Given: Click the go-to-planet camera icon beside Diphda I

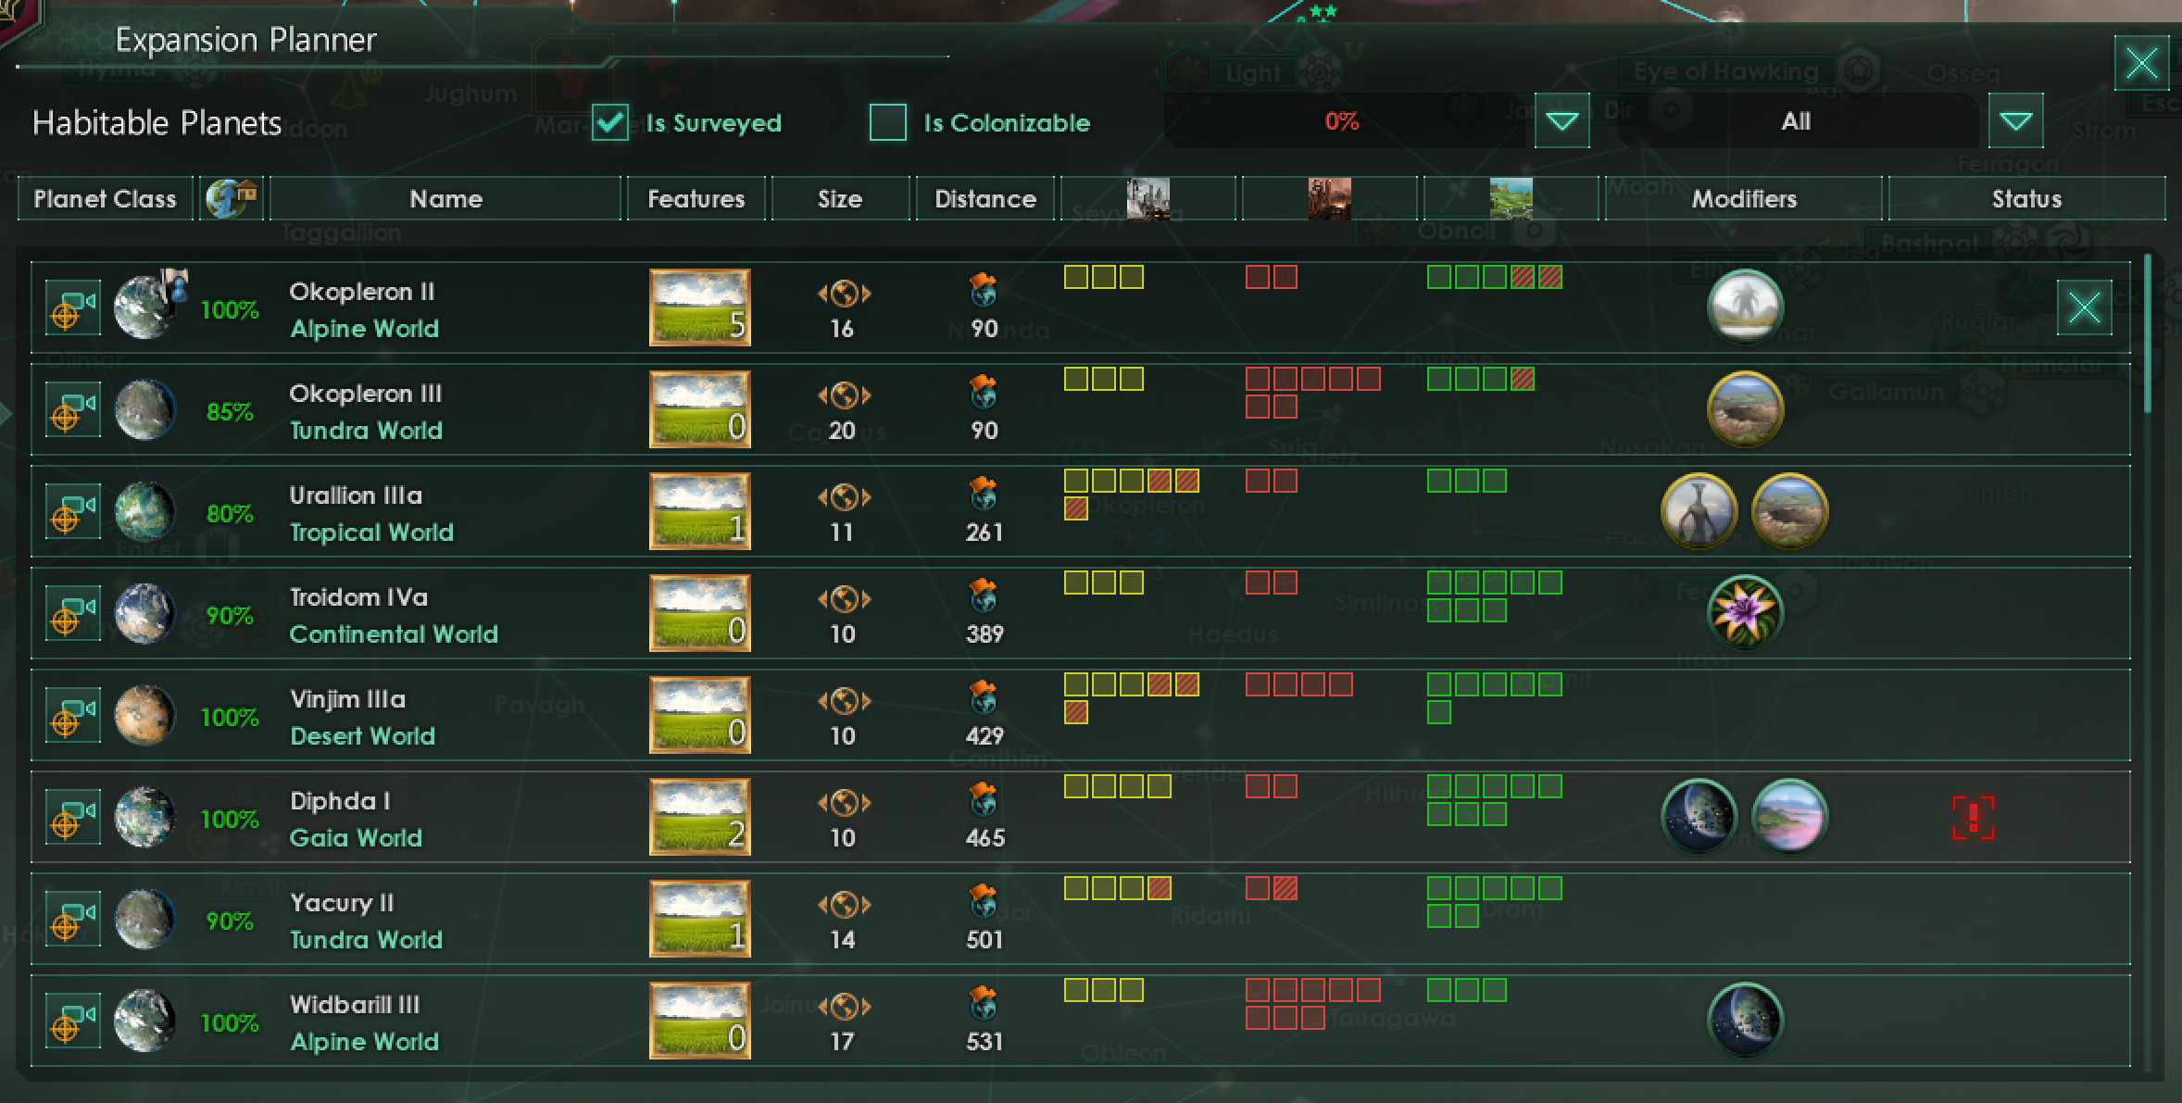Looking at the screenshot, I should (72, 816).
